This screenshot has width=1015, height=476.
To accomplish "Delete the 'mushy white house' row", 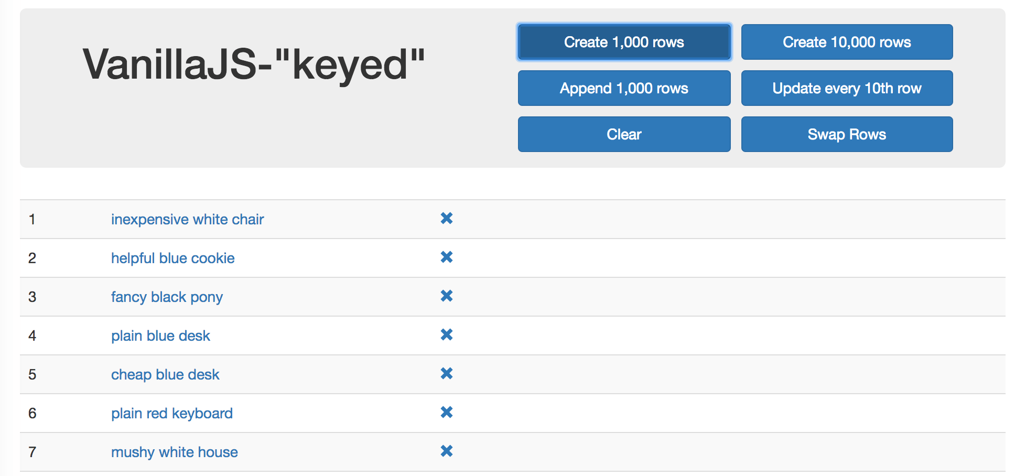I will click(447, 451).
